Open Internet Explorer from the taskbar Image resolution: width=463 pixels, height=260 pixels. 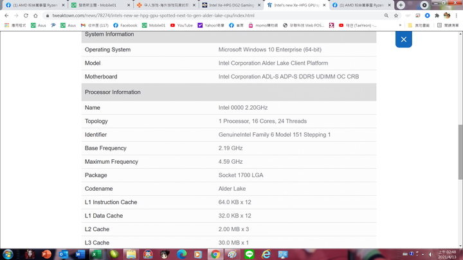click(266, 254)
